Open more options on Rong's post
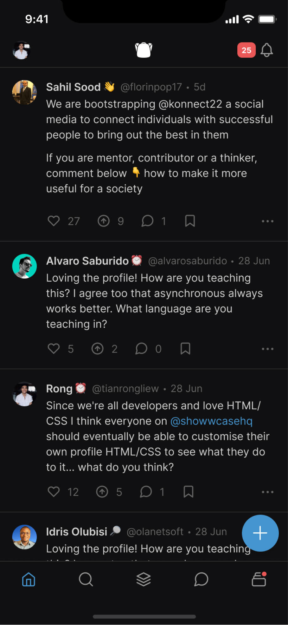This screenshot has height=625, width=288. point(267,492)
